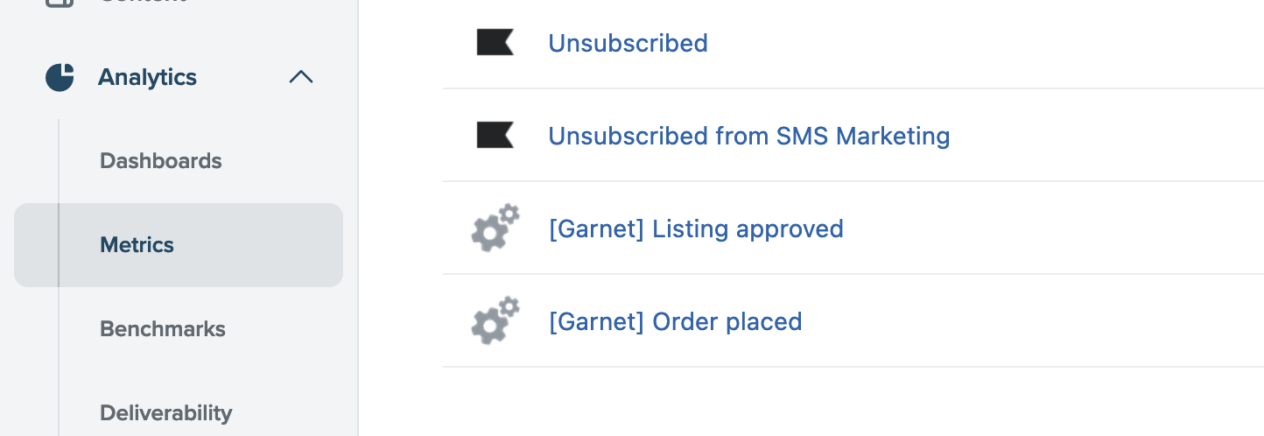Viewport: 1264px width, 436px height.
Task: Click empty space in the Order placed row
Action: point(1033,321)
